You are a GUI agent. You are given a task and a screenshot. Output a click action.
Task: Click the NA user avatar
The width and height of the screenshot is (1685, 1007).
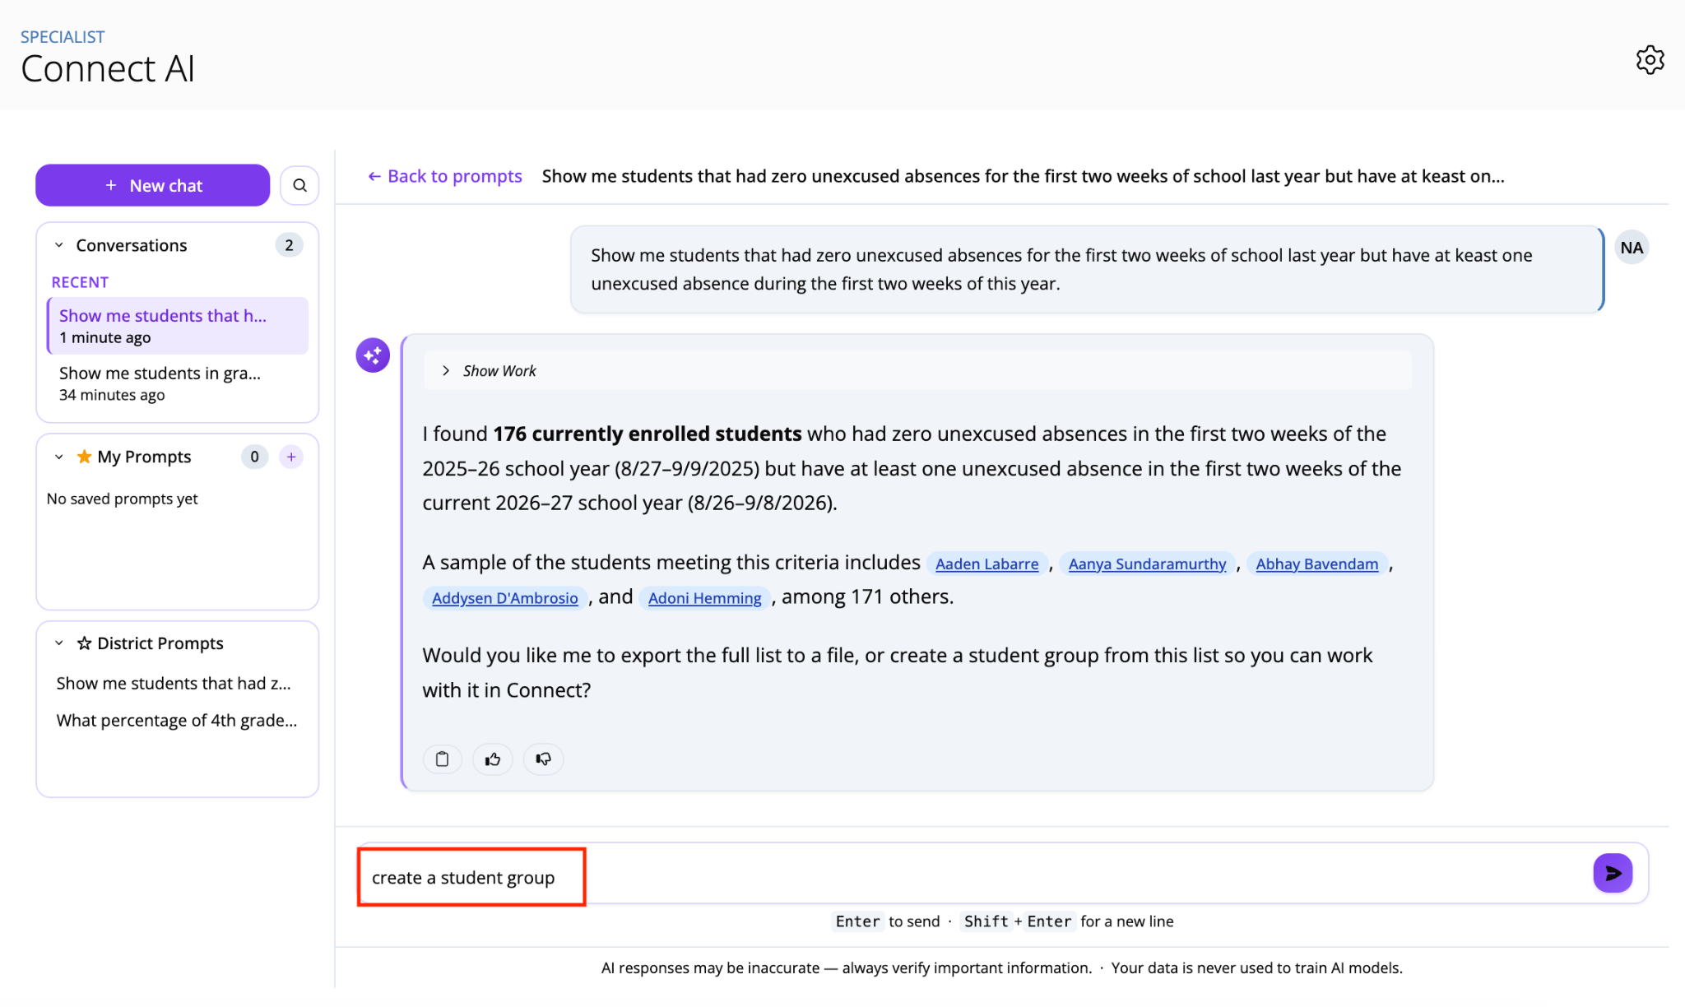[1632, 248]
